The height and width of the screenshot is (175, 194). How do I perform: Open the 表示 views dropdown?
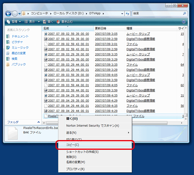32,22
